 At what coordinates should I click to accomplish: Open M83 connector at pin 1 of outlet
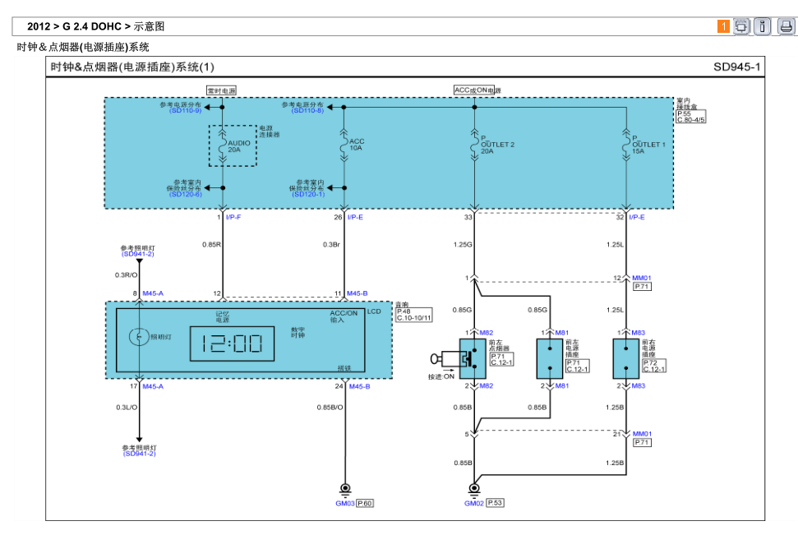click(639, 333)
